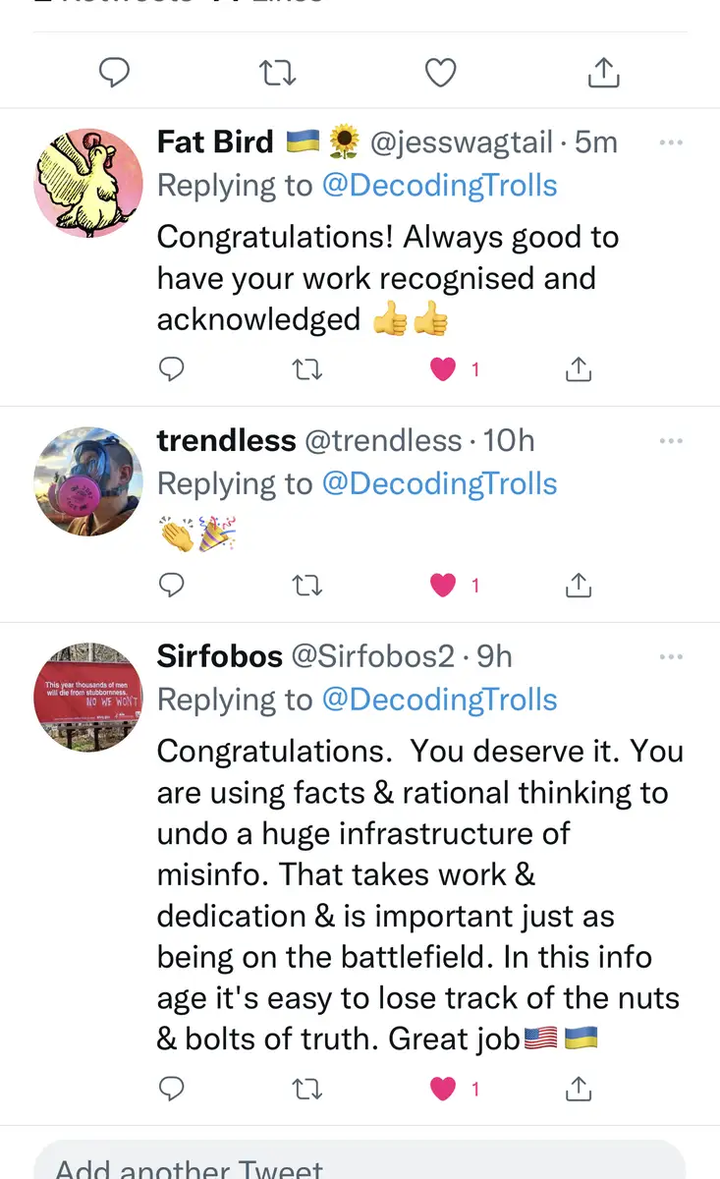This screenshot has height=1179, width=720.
Task: Share the trendless tweet
Action: pyautogui.click(x=579, y=586)
